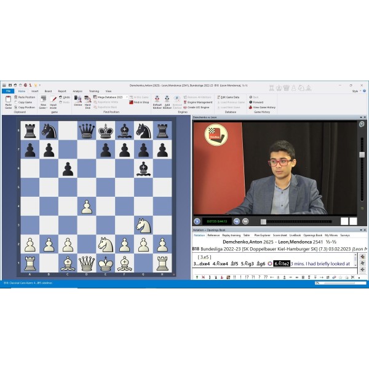Image resolution: width=369 pixels, height=369 pixels.
Task: Open the Score sheet tab
Action: 280,235
